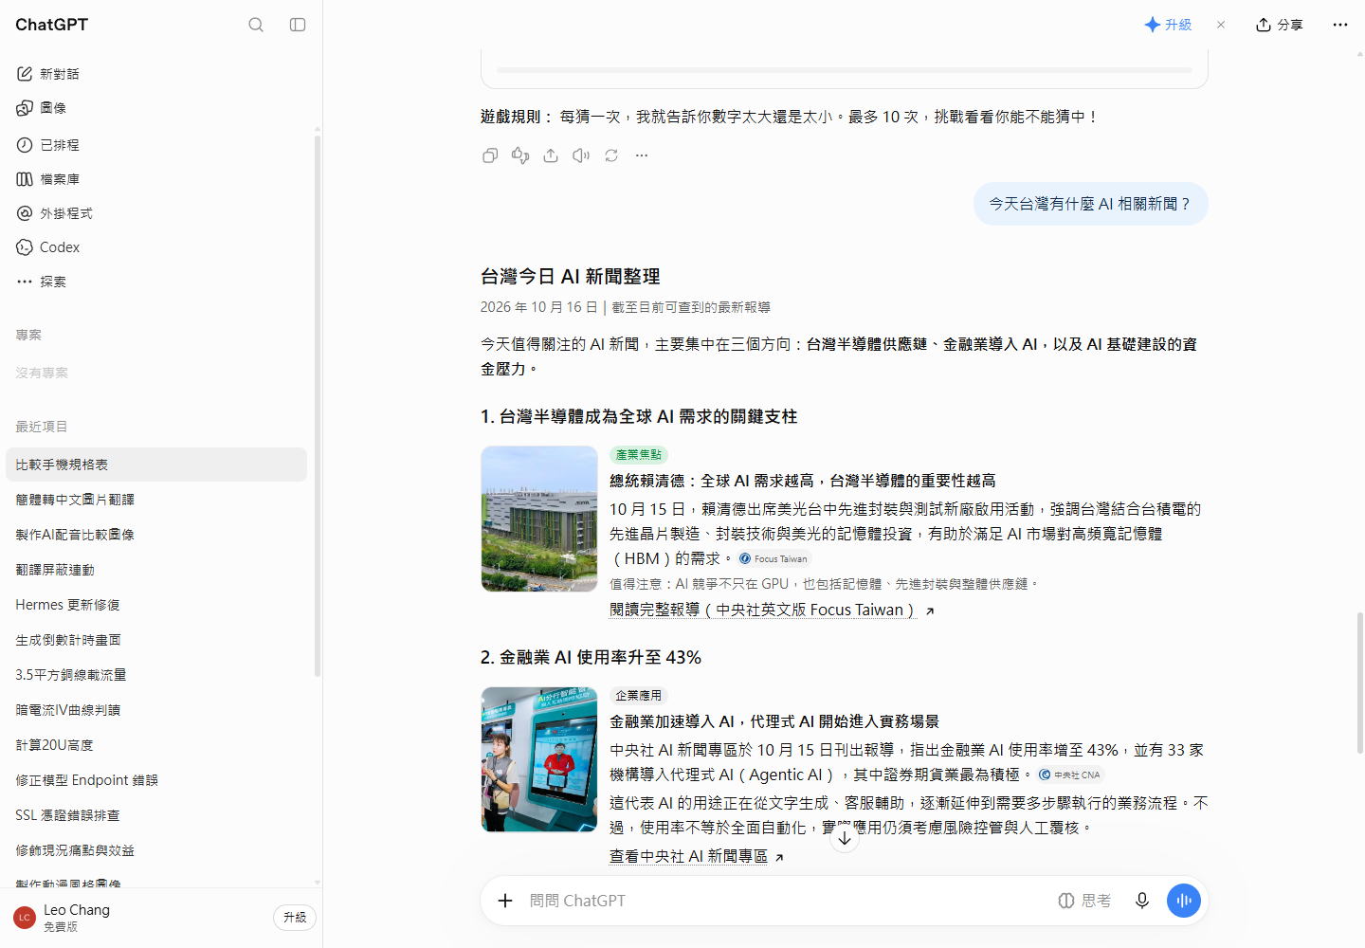The image size is (1365, 948).
Task: Click the 中央社 CNA source chip
Action: tap(1069, 775)
